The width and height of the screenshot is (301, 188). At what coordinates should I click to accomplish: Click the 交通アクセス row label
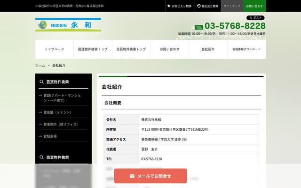116,140
